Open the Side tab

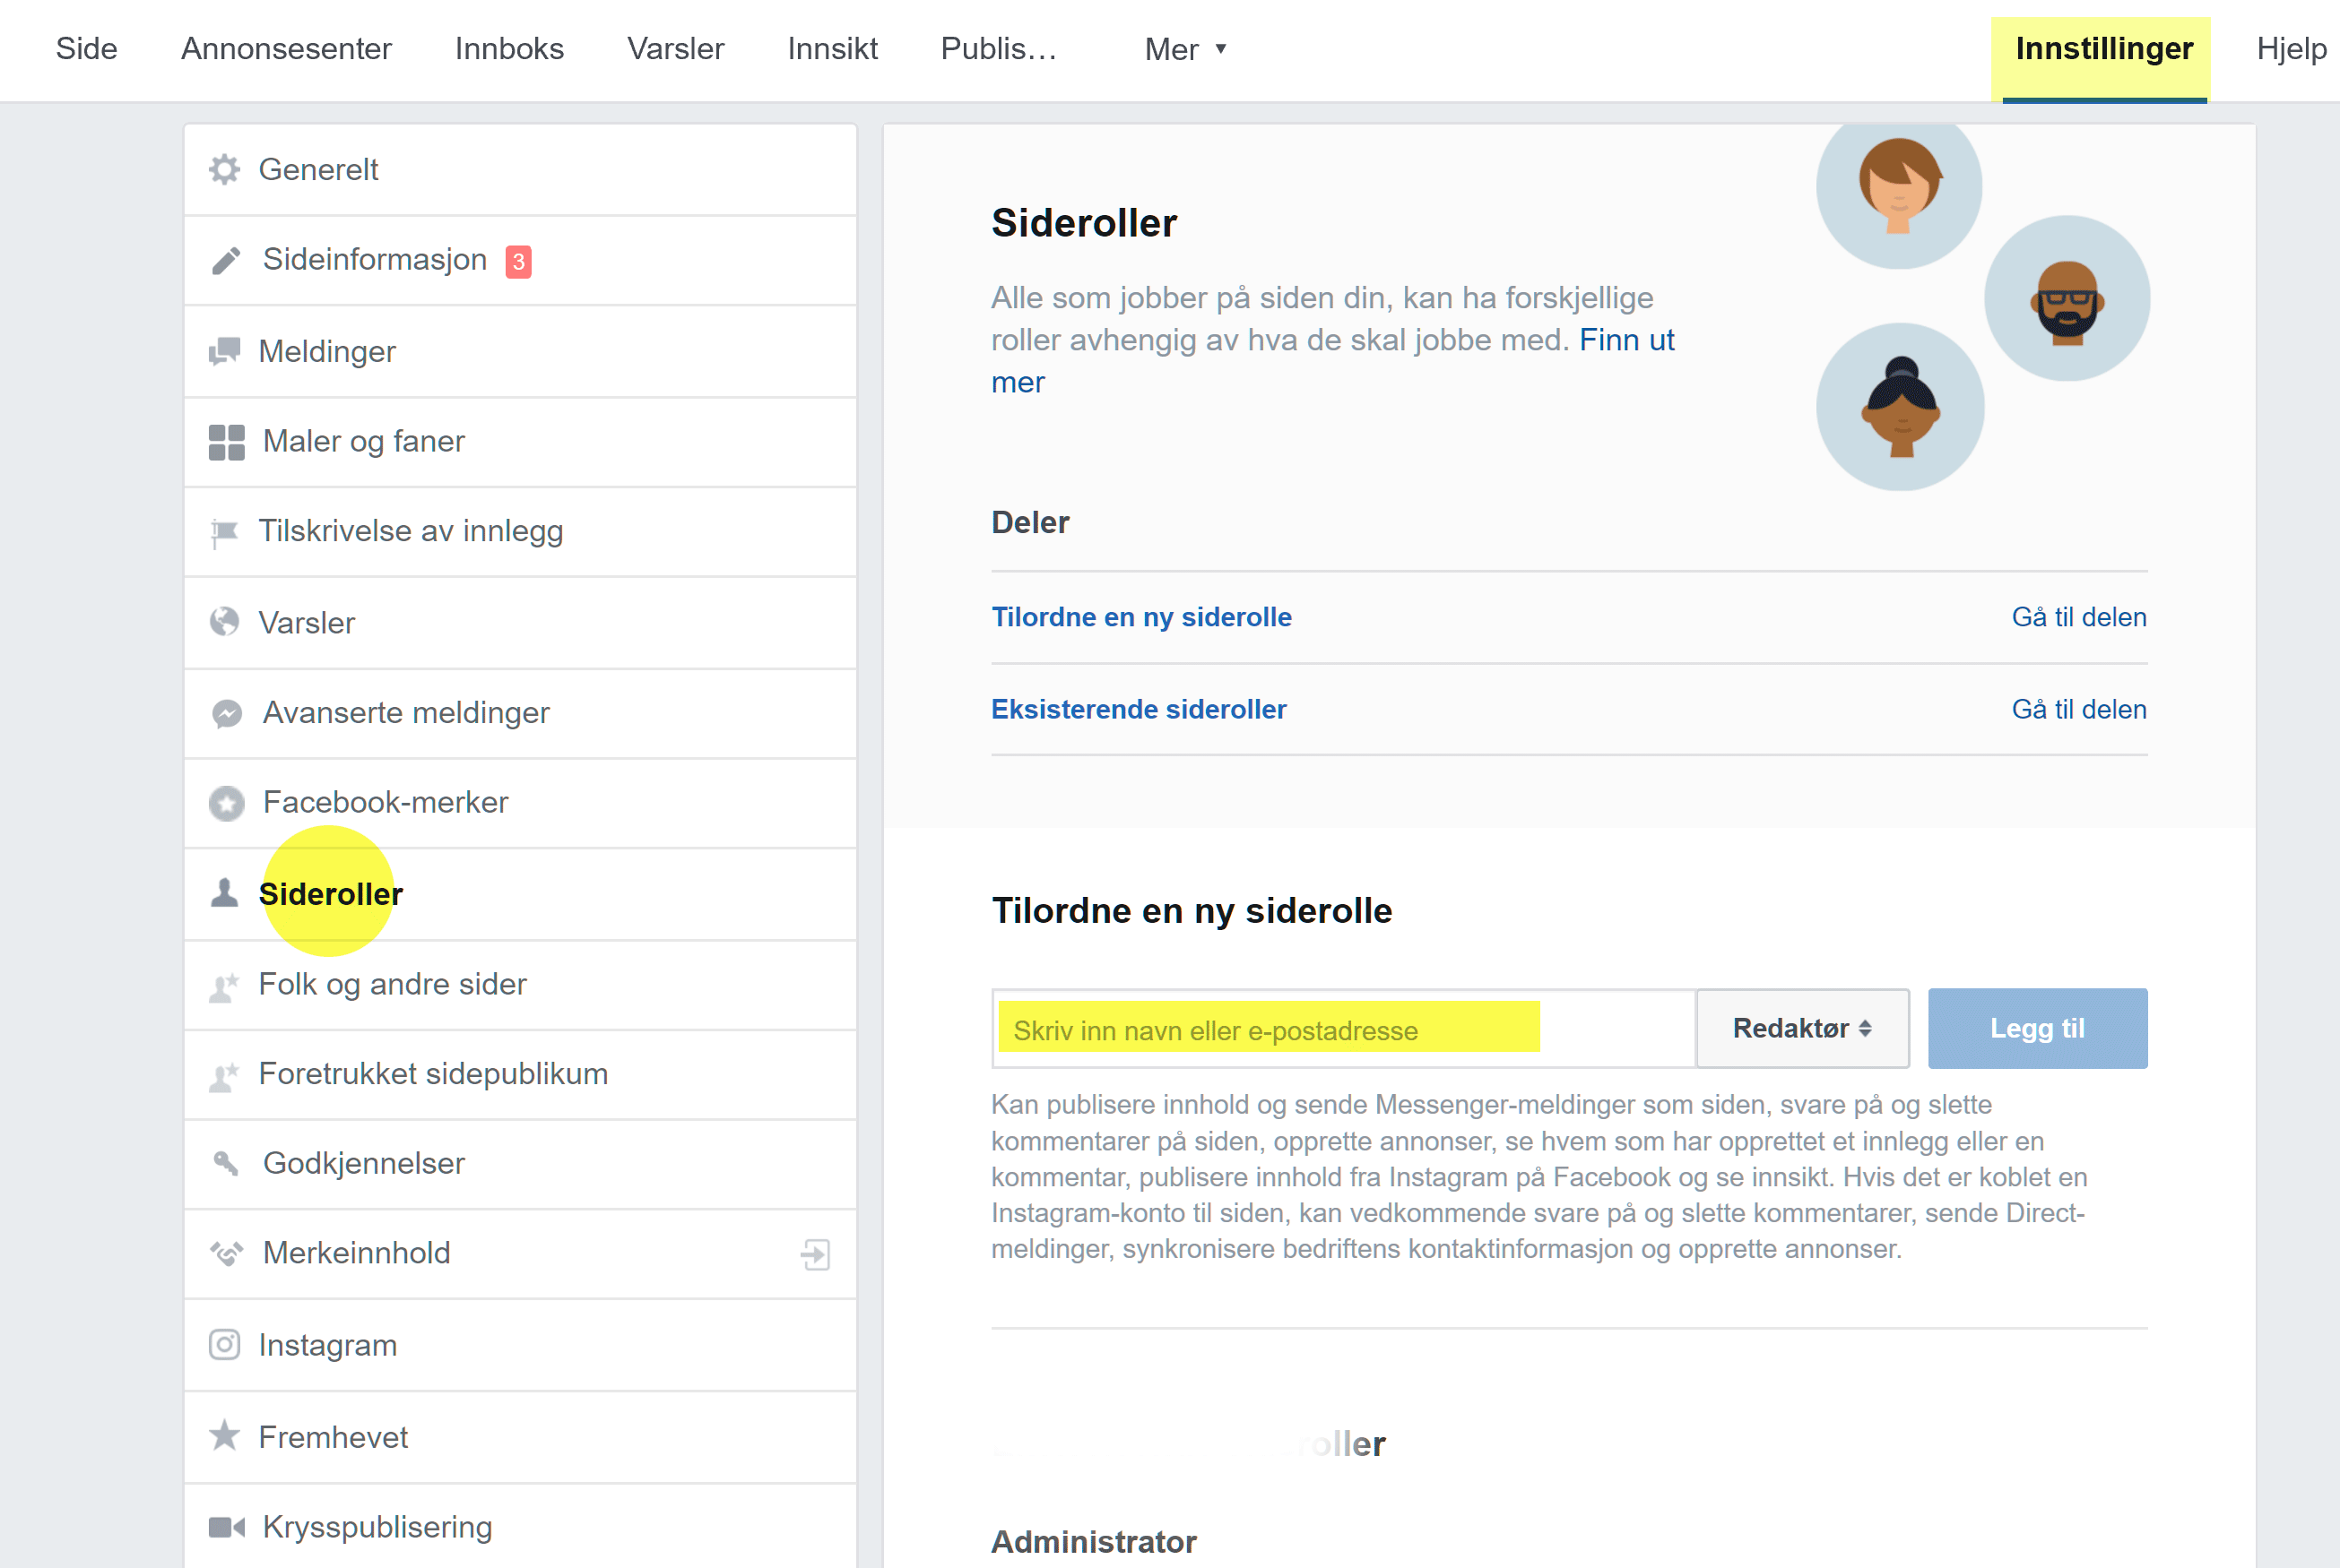point(86,48)
